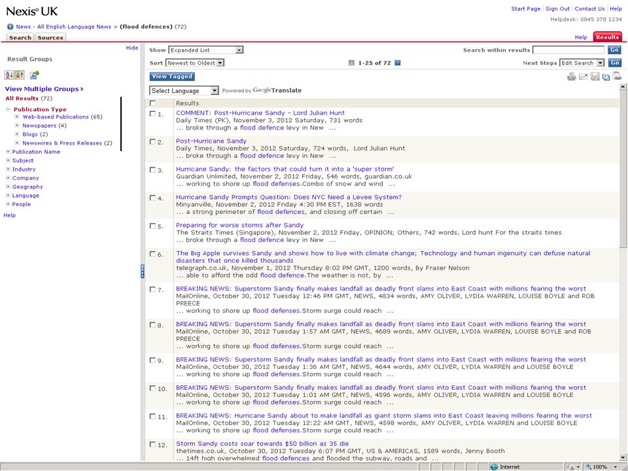The height and width of the screenshot is (471, 628).
Task: Sort result groups by number of results icon
Action: (20, 75)
